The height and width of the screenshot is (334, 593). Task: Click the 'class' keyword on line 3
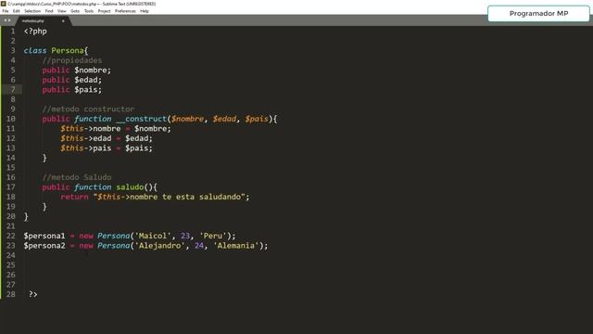pyautogui.click(x=35, y=51)
